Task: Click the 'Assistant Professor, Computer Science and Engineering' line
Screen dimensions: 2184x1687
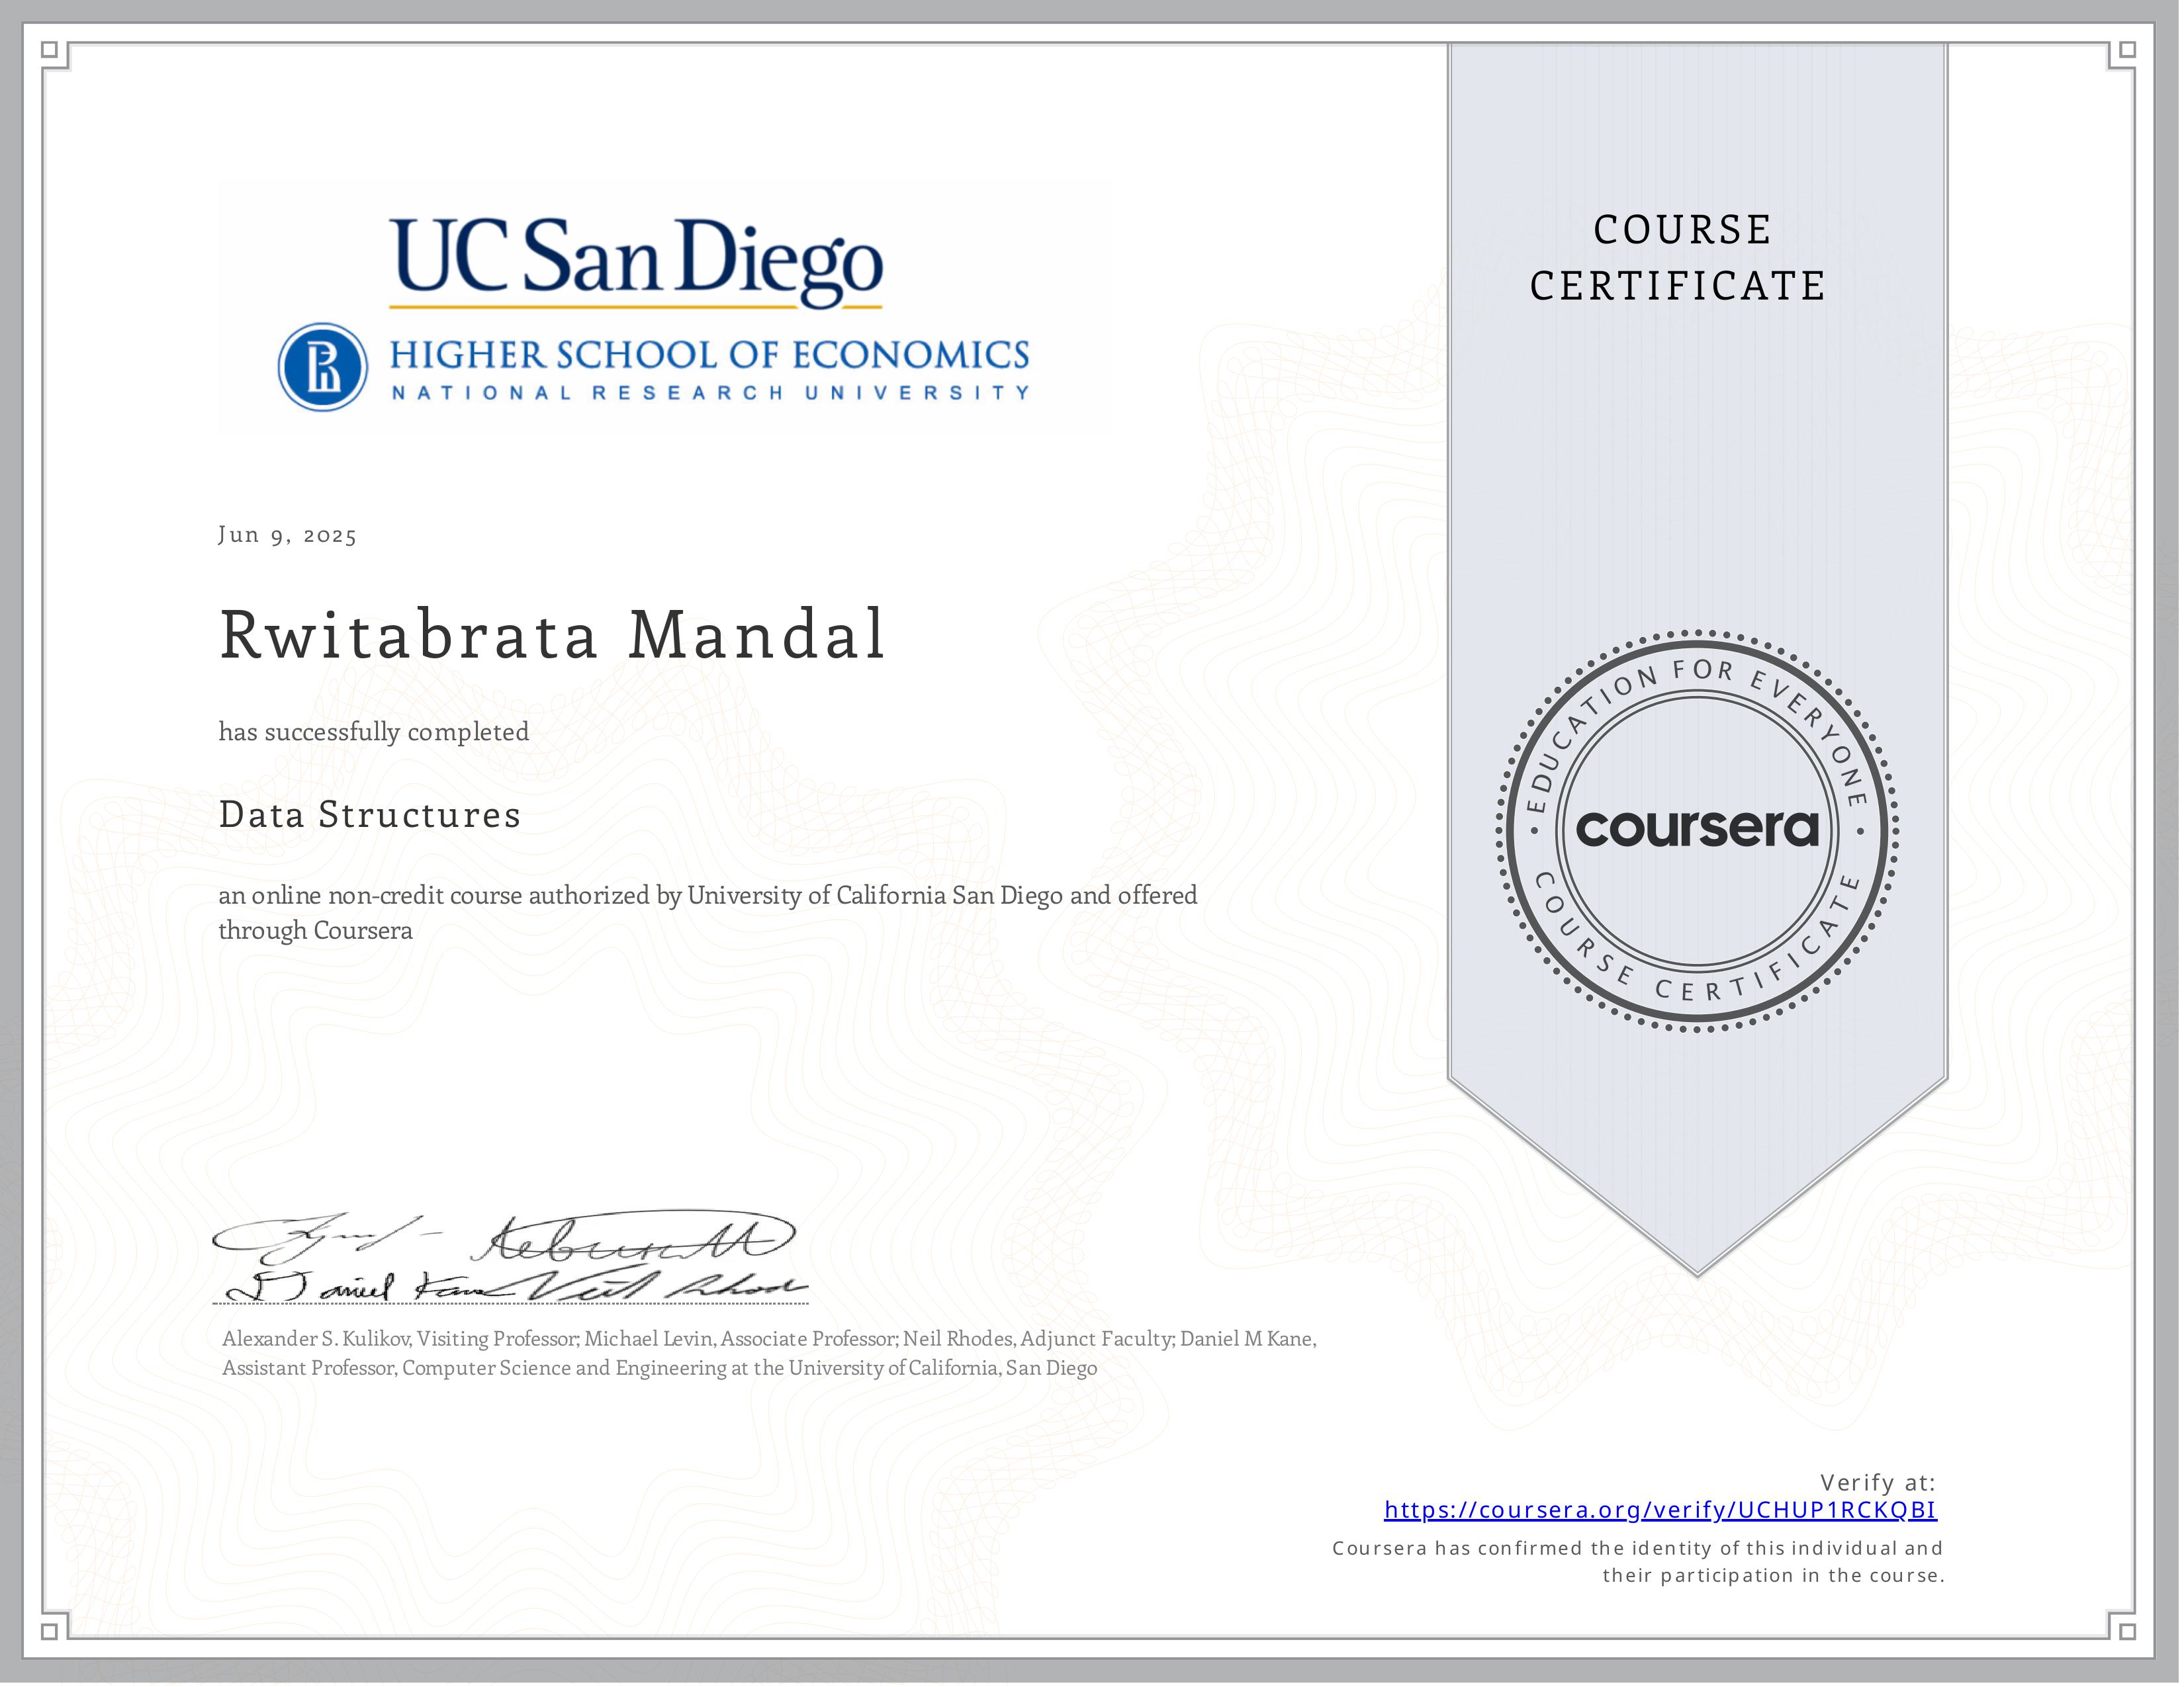Action: (x=659, y=1367)
